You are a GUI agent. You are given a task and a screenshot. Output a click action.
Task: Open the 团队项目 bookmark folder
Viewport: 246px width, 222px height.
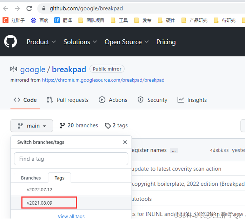[x=91, y=20]
